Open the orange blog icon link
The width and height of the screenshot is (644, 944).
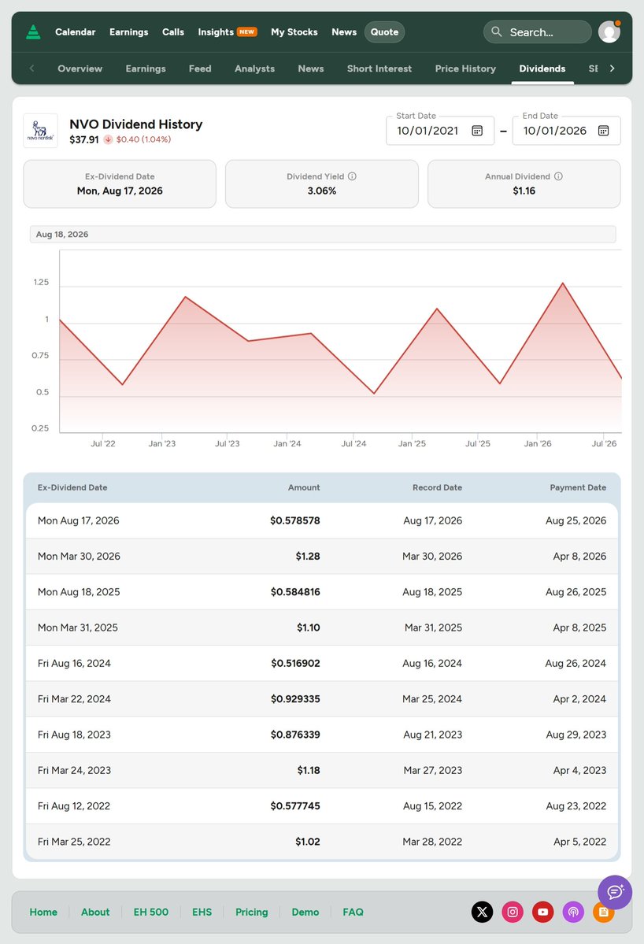click(x=604, y=912)
